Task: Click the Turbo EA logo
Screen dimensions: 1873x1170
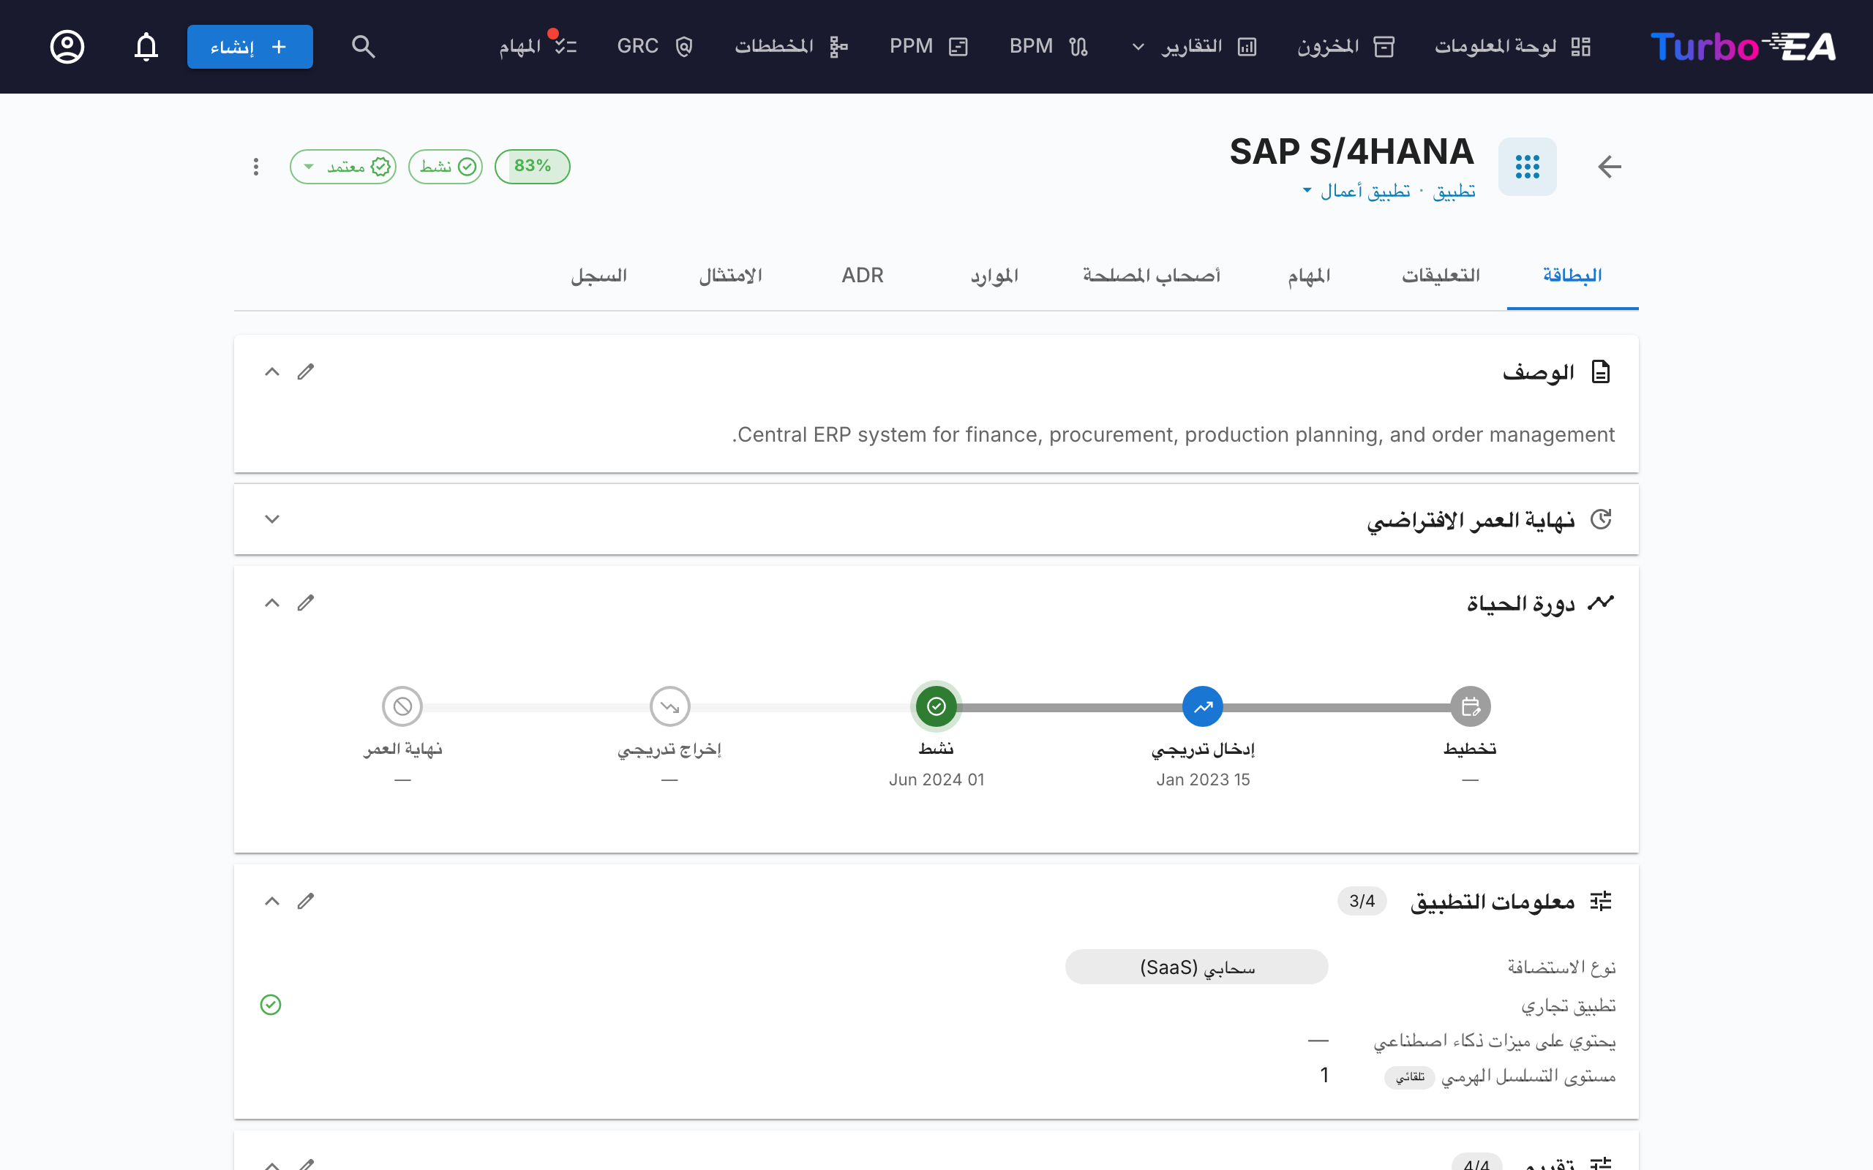Action: pyautogui.click(x=1743, y=46)
